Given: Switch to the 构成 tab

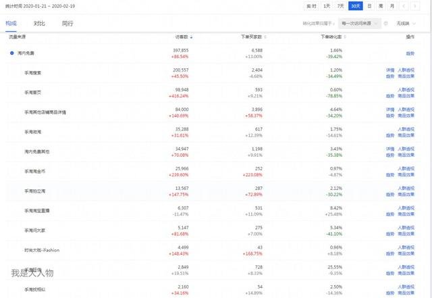Looking at the screenshot, I should pos(11,24).
